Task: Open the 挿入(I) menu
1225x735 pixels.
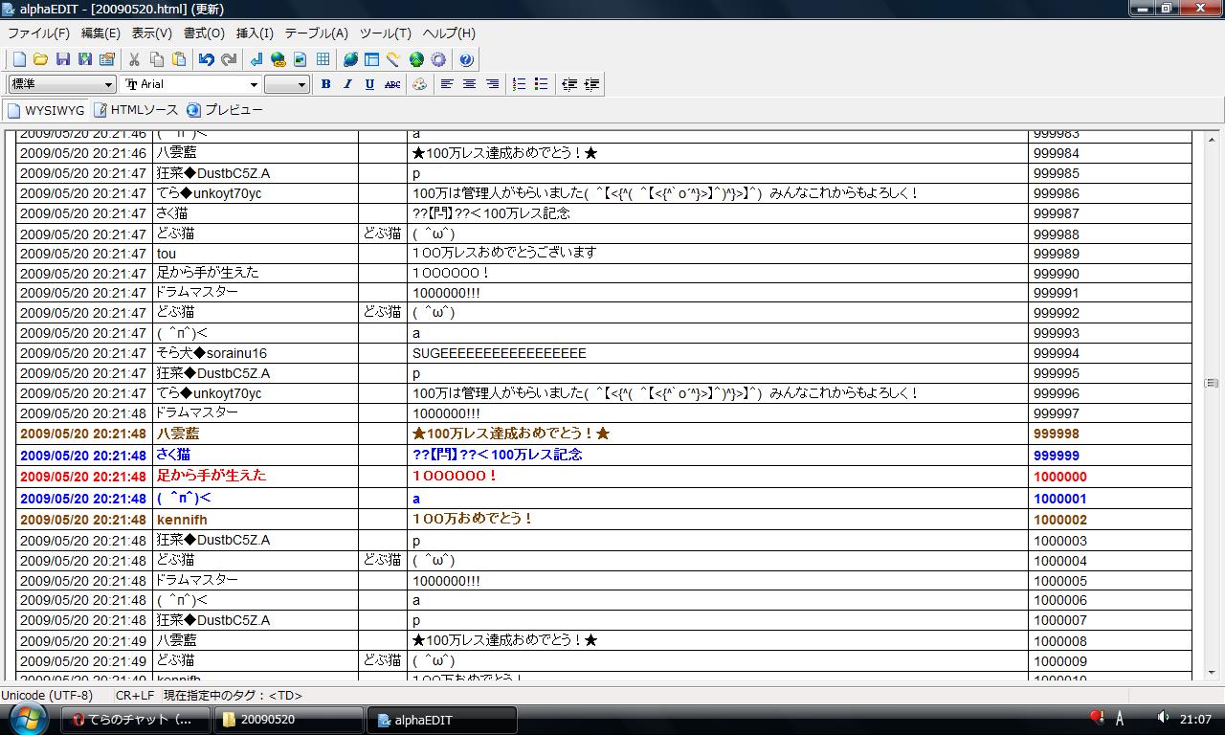Action: click(x=255, y=33)
